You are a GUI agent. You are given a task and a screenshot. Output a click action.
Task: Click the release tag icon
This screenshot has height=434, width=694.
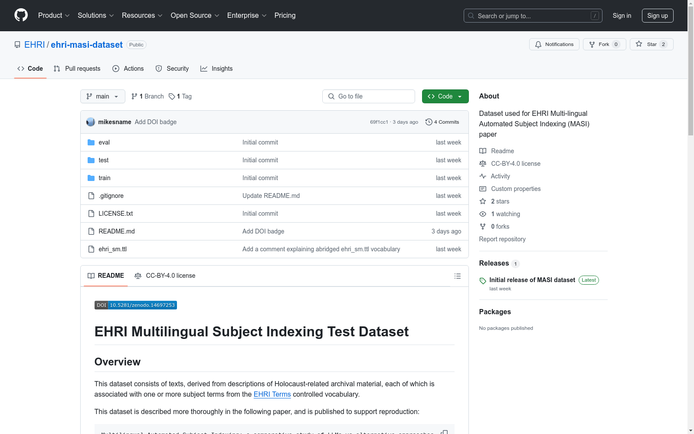tap(483, 281)
